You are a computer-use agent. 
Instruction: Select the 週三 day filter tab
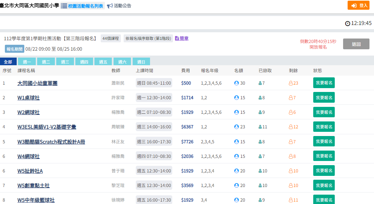tap(65, 62)
